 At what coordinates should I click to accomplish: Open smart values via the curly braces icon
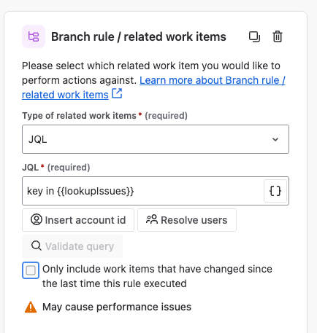(275, 191)
